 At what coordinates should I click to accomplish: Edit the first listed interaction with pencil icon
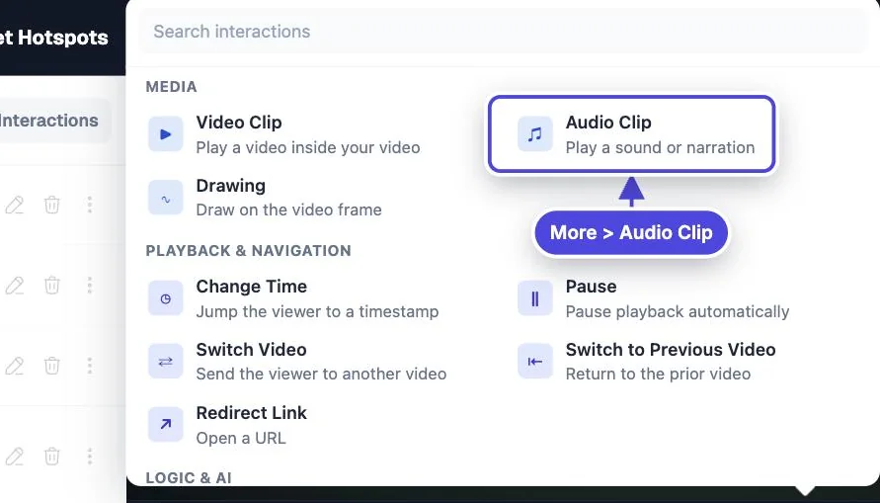click(x=15, y=205)
